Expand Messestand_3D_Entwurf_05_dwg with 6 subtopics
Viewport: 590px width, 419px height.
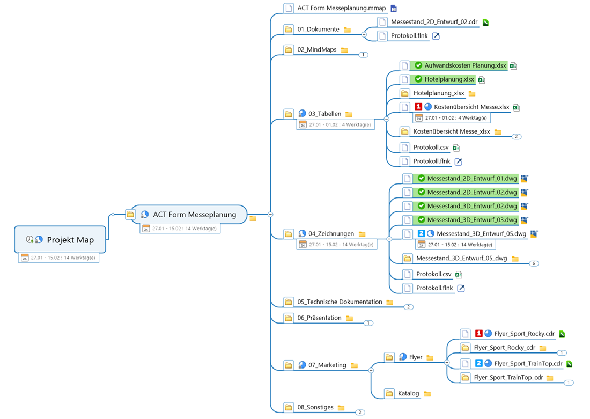tap(534, 263)
